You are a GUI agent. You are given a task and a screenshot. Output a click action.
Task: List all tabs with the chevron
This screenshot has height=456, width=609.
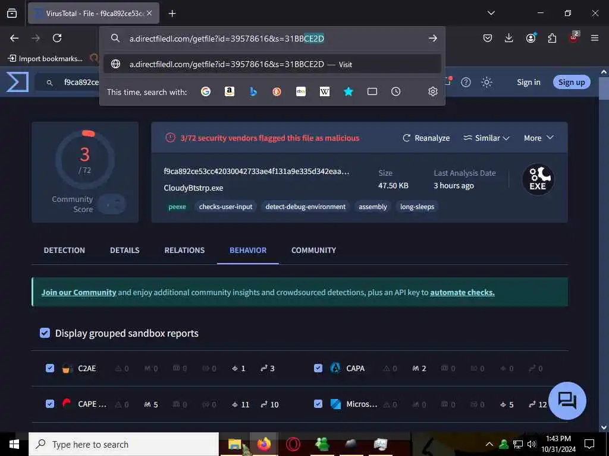point(491,13)
